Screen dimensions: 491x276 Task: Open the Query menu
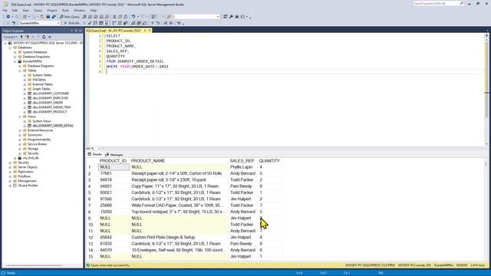[38, 10]
